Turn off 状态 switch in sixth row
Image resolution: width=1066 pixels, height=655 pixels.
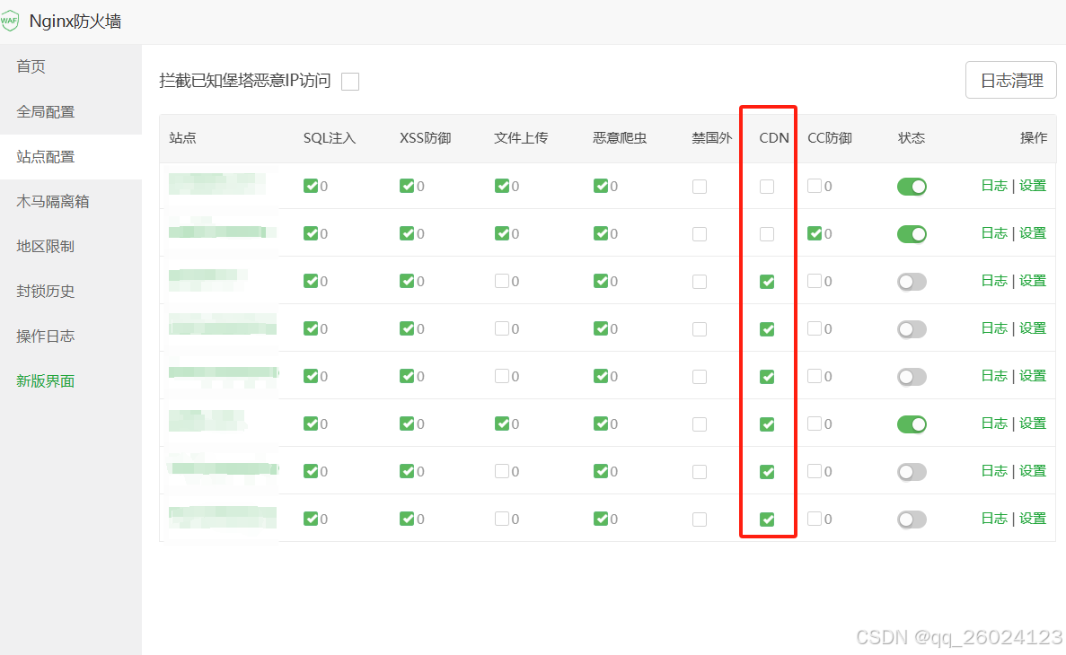(x=912, y=424)
